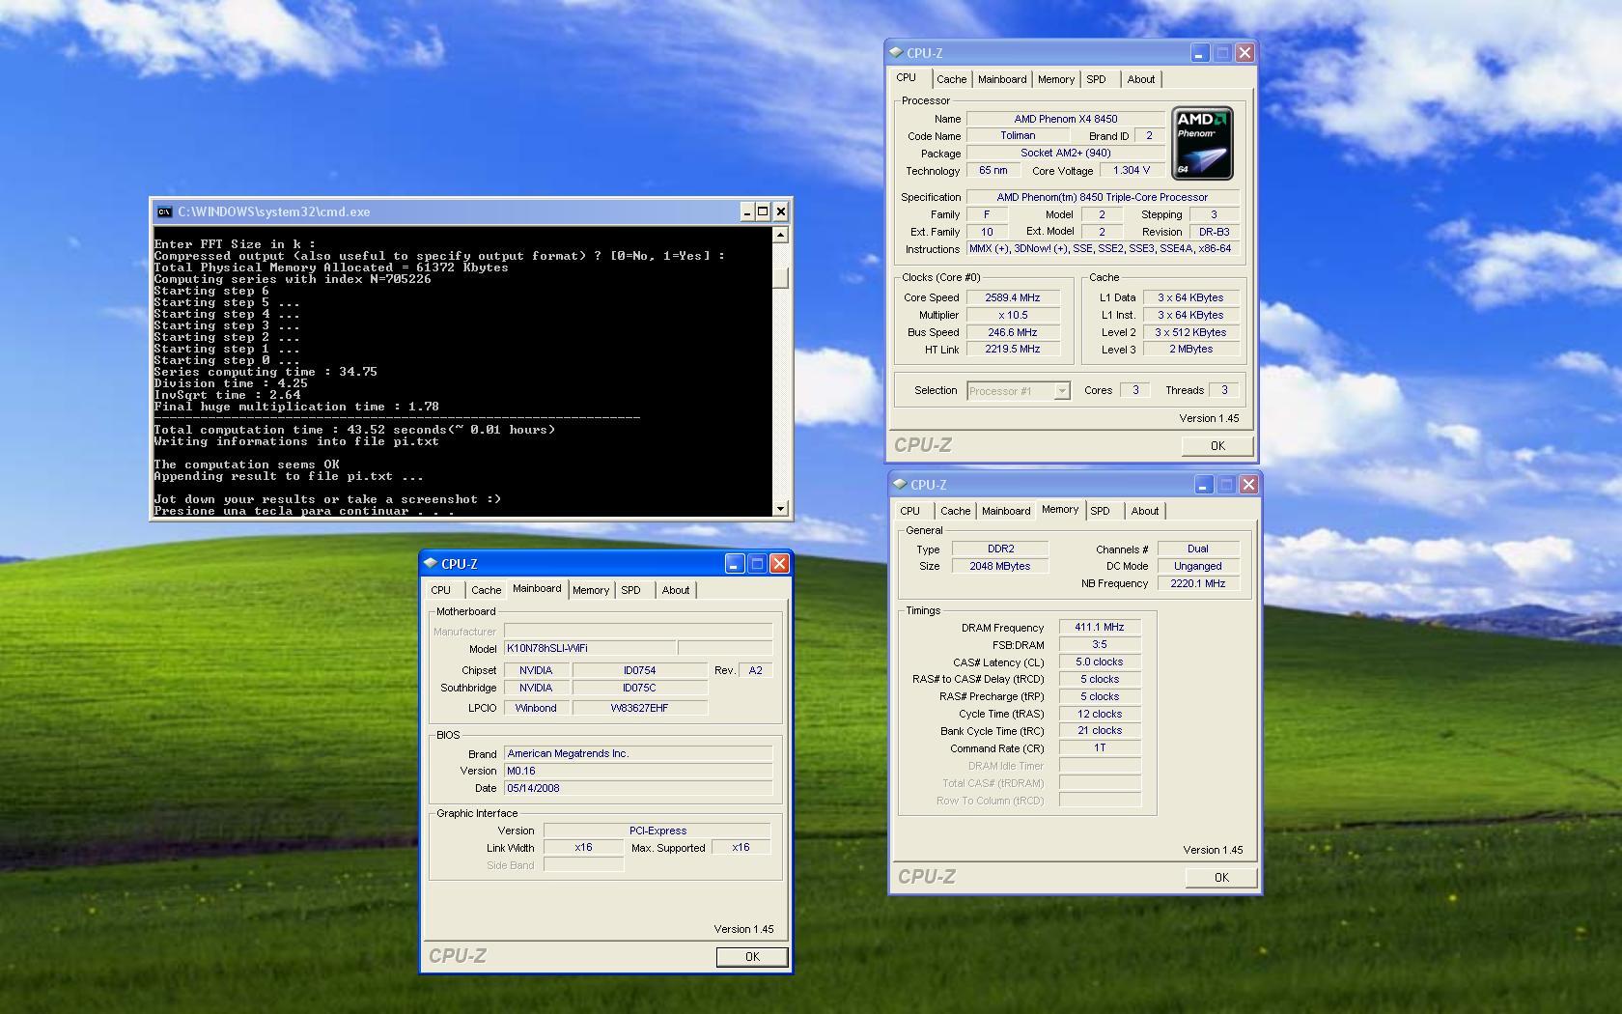Click OK in CPU-Z Mainboard window
This screenshot has width=1622, height=1014.
click(752, 957)
